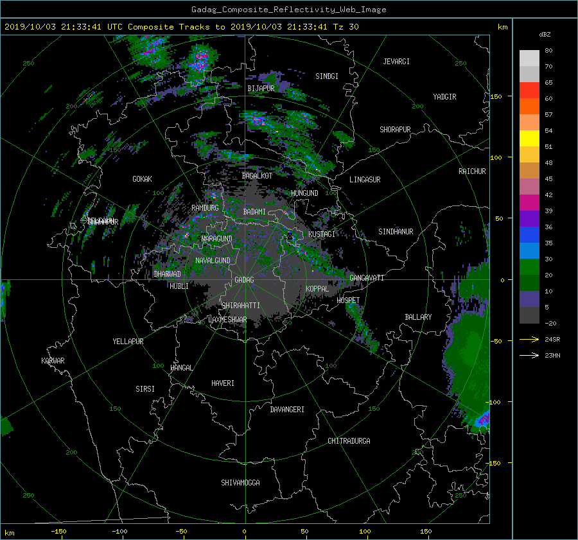Click the HANGAL city label
578x540 pixels.
tap(181, 368)
